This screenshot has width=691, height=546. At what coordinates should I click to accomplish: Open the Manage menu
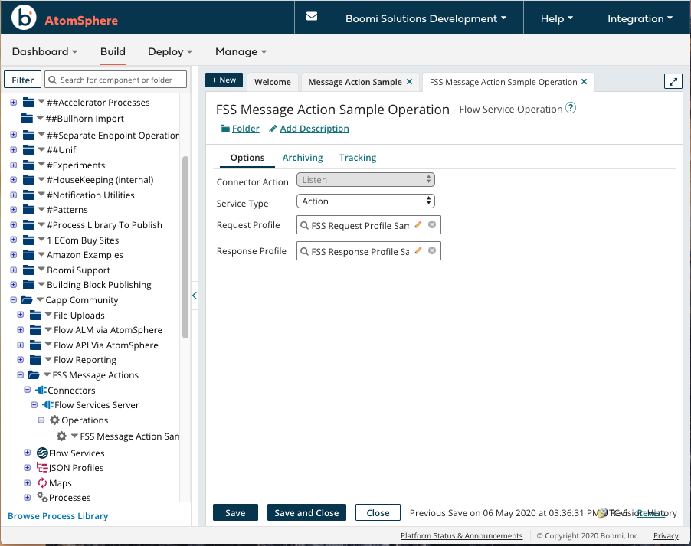coord(241,51)
